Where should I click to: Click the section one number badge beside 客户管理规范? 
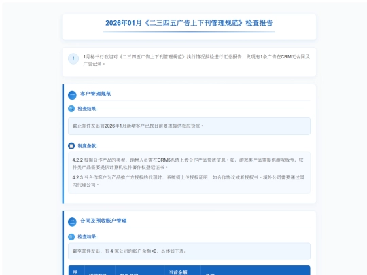coord(72,95)
